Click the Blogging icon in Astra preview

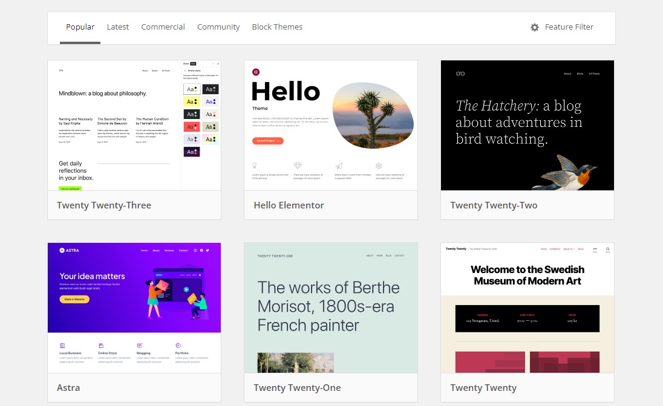click(140, 346)
